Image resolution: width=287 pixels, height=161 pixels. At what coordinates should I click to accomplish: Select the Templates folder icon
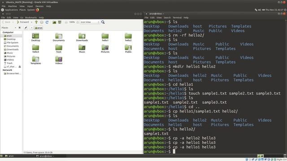[x=35, y=60]
